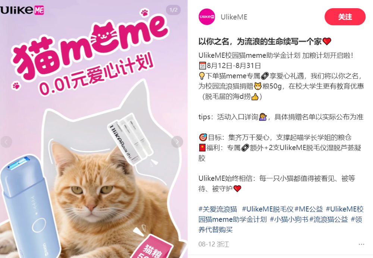This screenshot has width=373, height=258.
Task: Open the UlikeME username link
Action: (234, 17)
